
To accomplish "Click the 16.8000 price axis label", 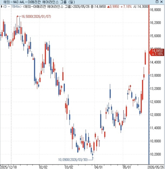I will (155, 10).
